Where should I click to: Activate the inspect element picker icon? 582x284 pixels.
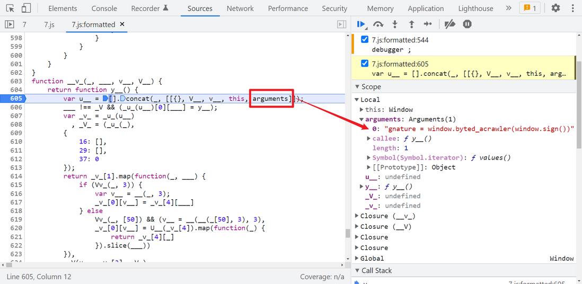pyautogui.click(x=11, y=8)
